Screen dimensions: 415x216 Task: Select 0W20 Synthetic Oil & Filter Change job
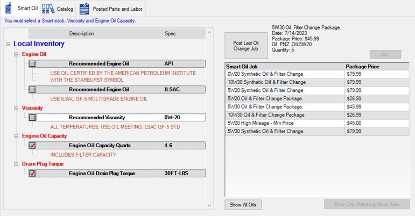317,74
